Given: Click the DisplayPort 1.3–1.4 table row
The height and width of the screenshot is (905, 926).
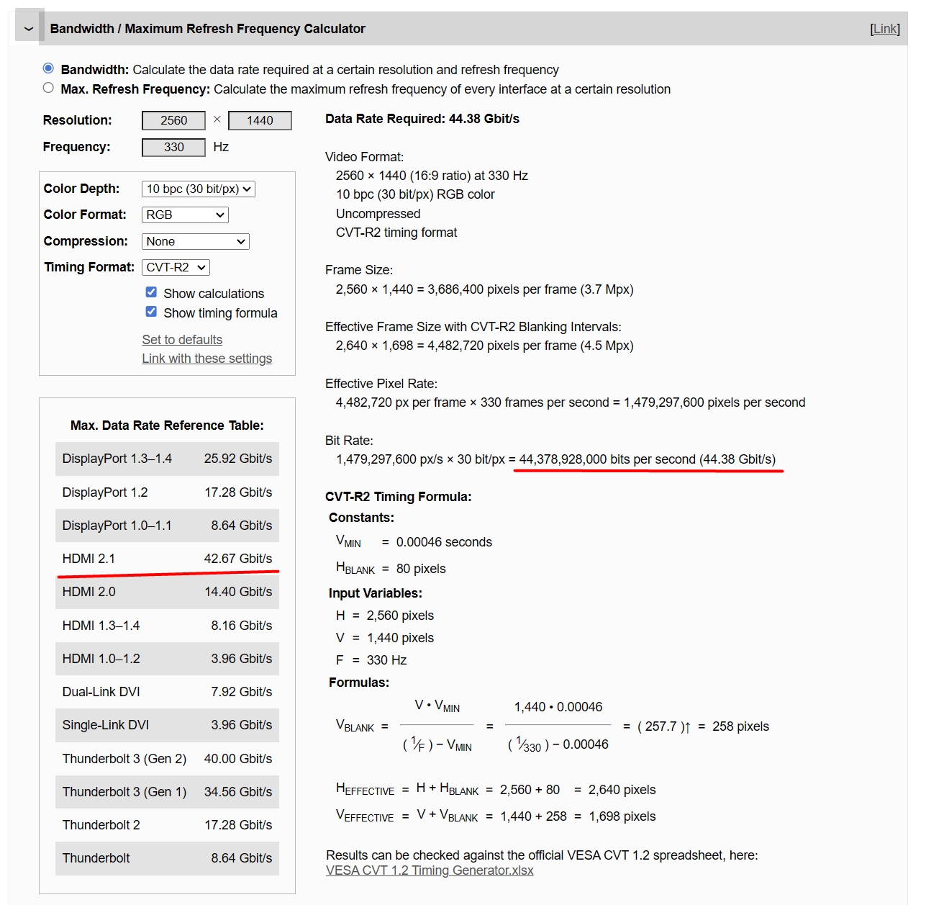Looking at the screenshot, I should (x=167, y=459).
